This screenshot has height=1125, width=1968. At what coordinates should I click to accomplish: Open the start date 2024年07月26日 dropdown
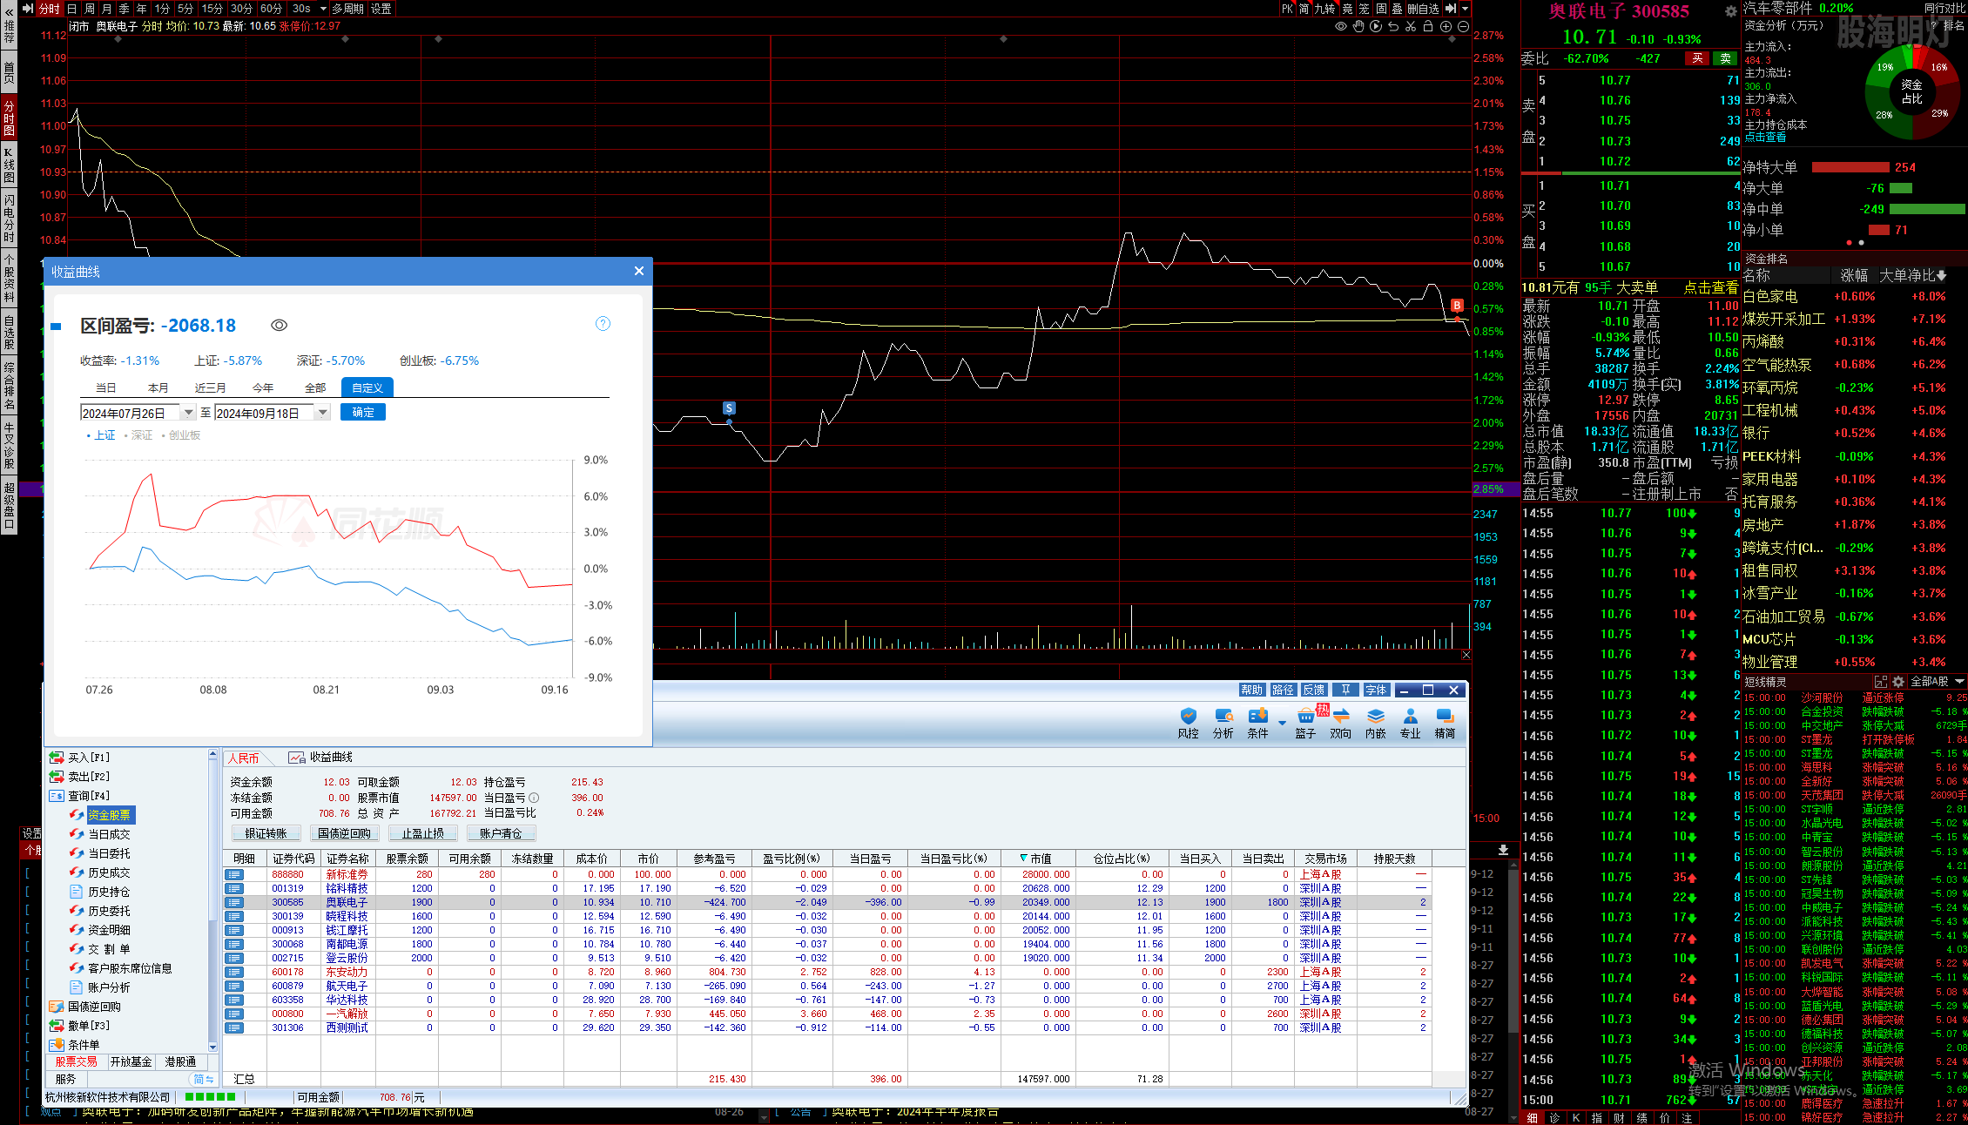tap(188, 413)
